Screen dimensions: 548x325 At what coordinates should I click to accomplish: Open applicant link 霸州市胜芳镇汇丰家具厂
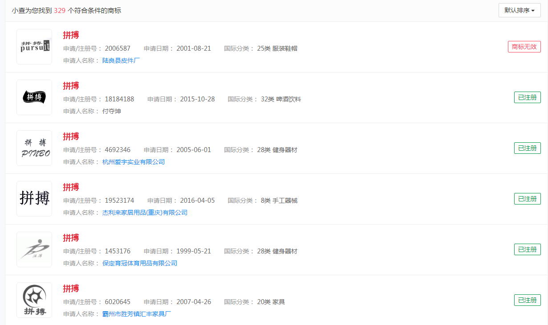pos(137,314)
